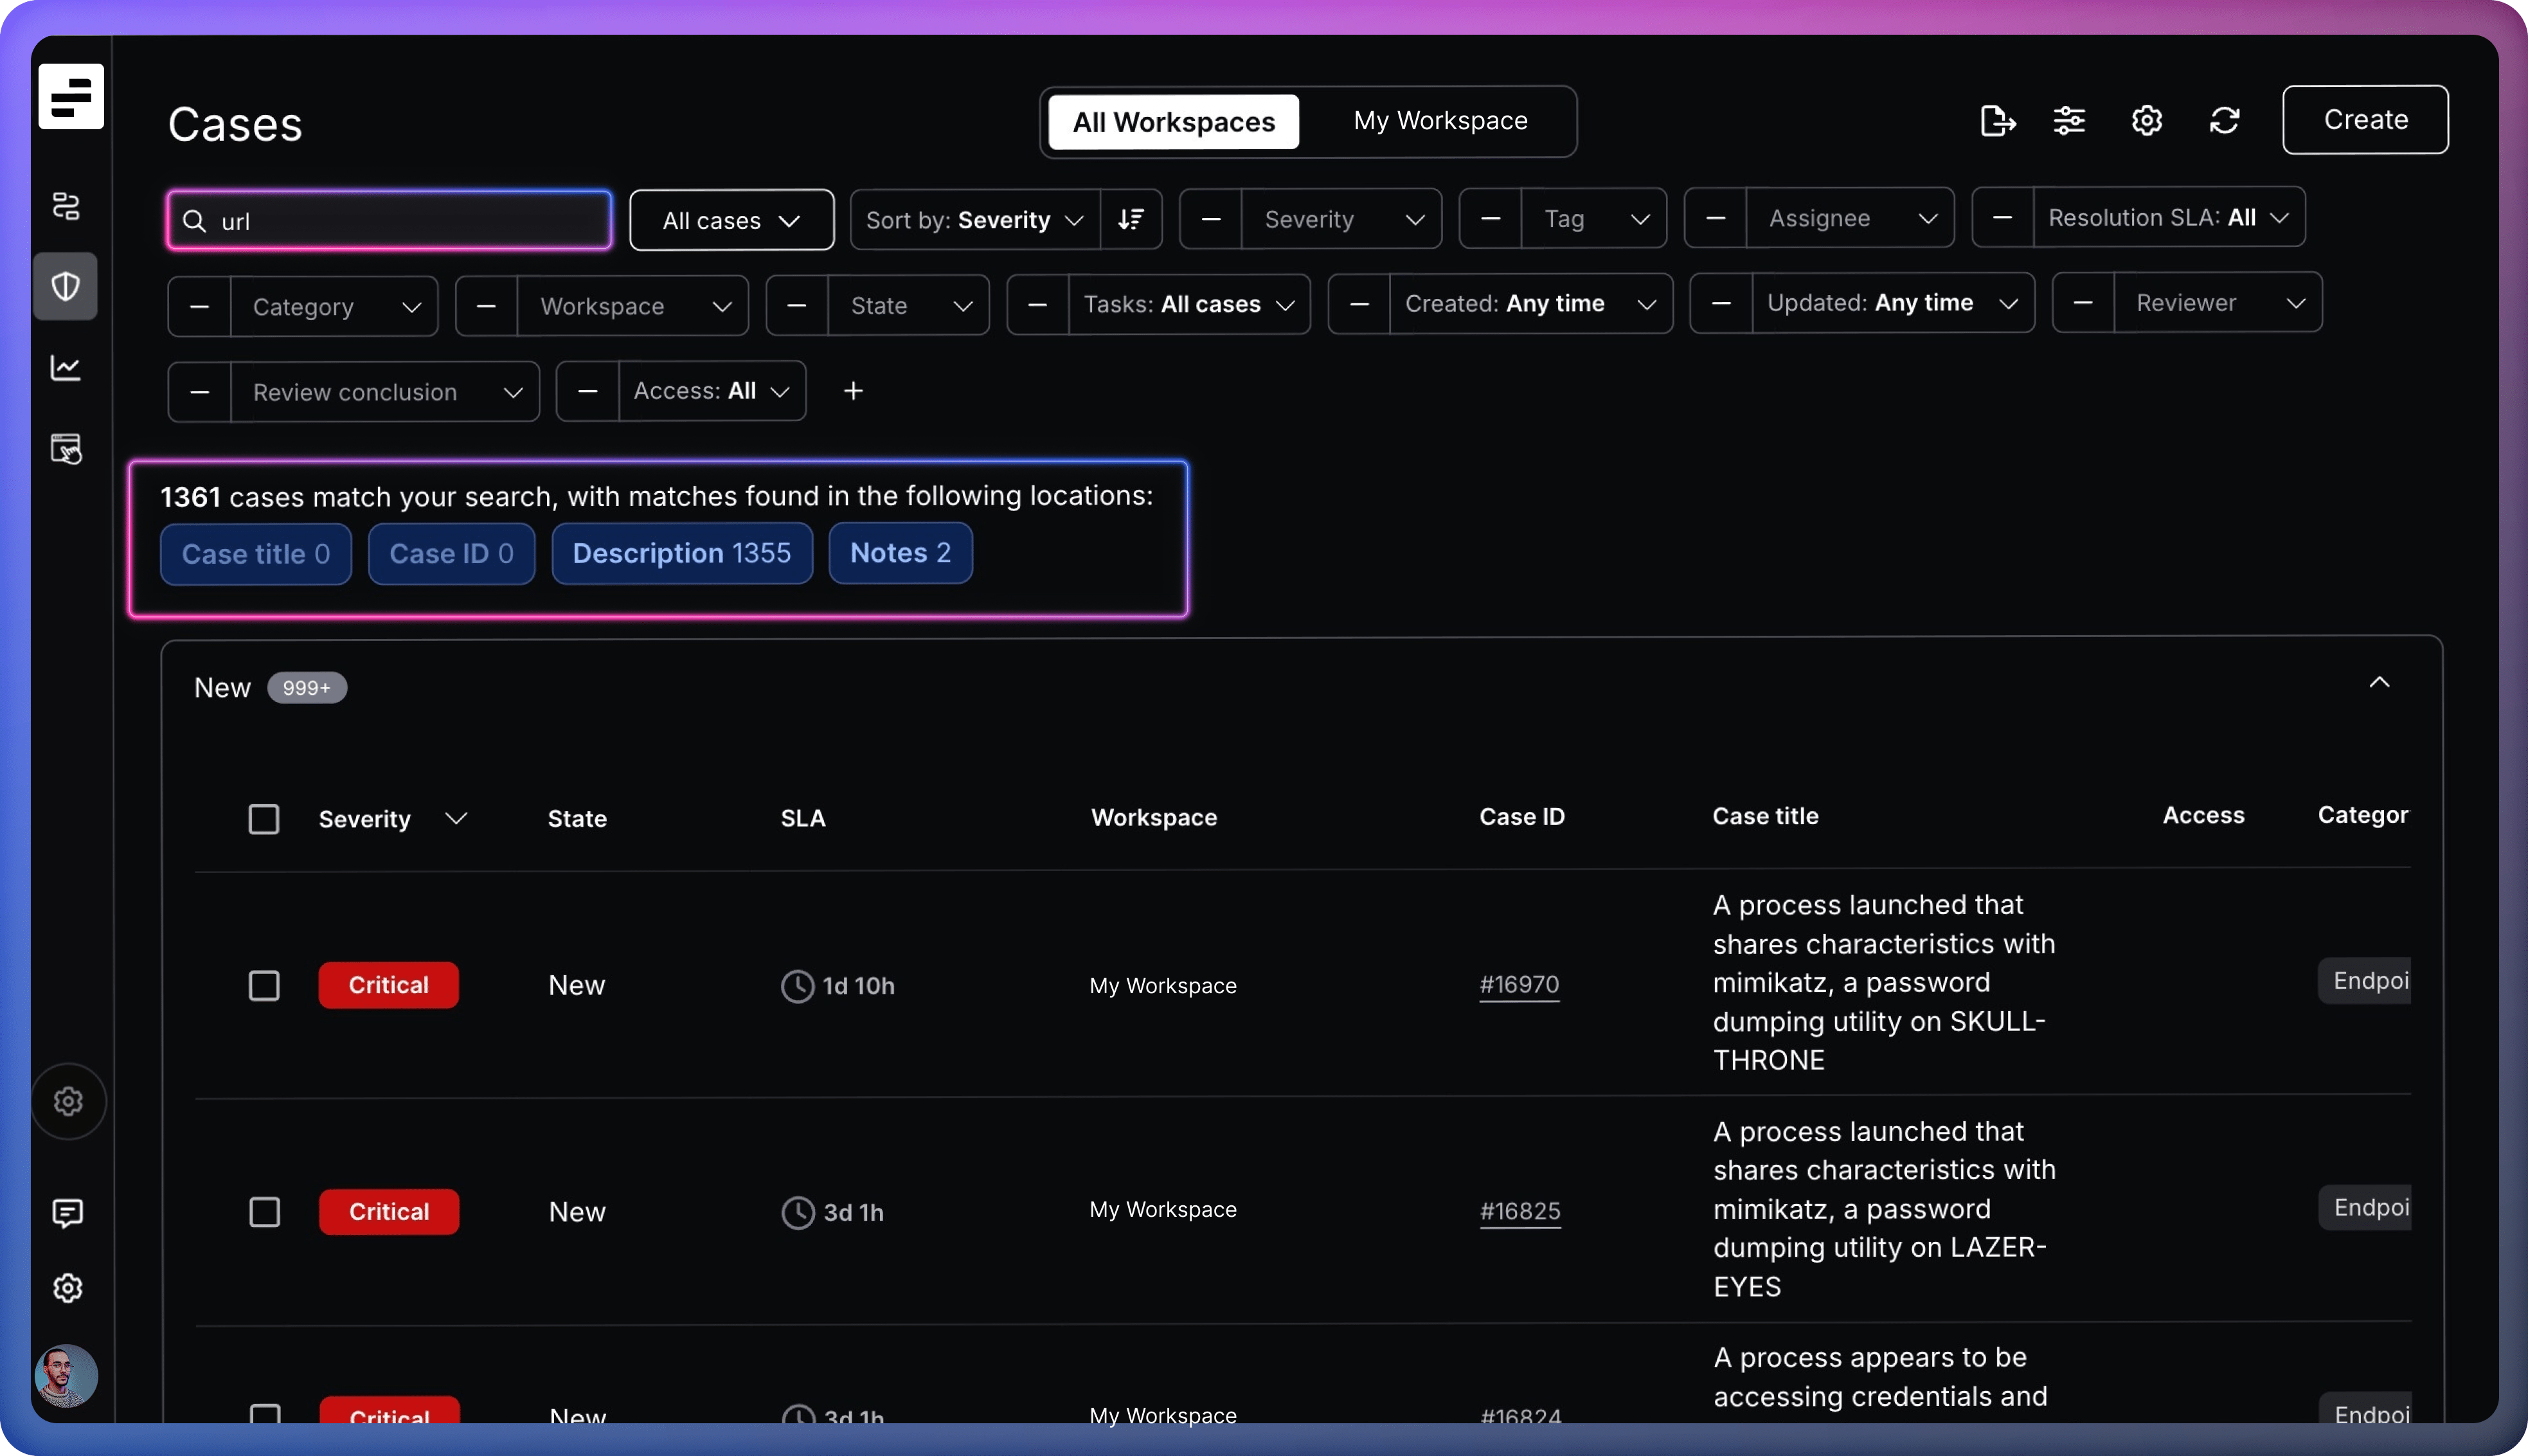2528x1456 pixels.
Task: Add a filter with plus icon
Action: 853,391
